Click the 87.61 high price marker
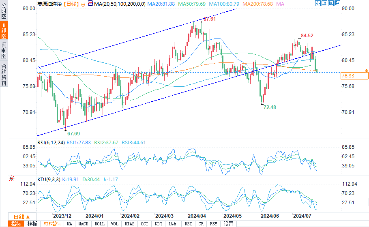The width and height of the screenshot is (369, 227). click(x=210, y=19)
